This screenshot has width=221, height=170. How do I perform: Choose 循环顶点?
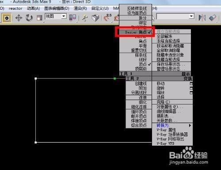point(139,112)
